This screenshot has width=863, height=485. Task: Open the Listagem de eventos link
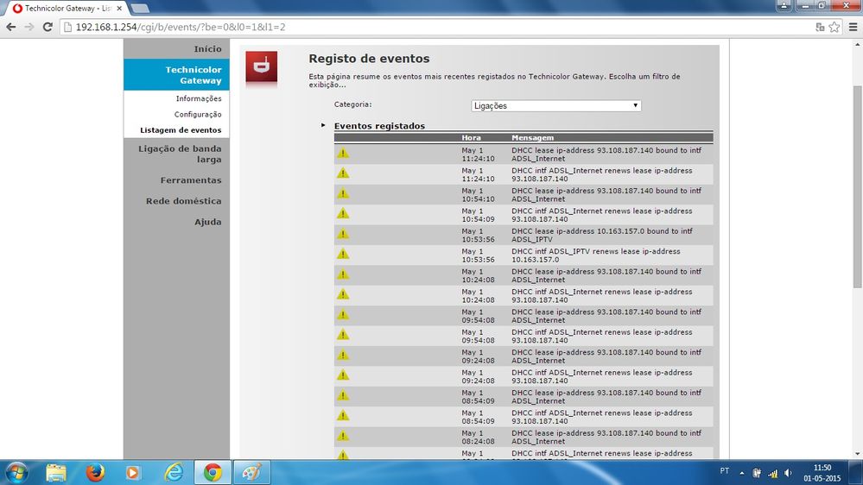pos(181,130)
